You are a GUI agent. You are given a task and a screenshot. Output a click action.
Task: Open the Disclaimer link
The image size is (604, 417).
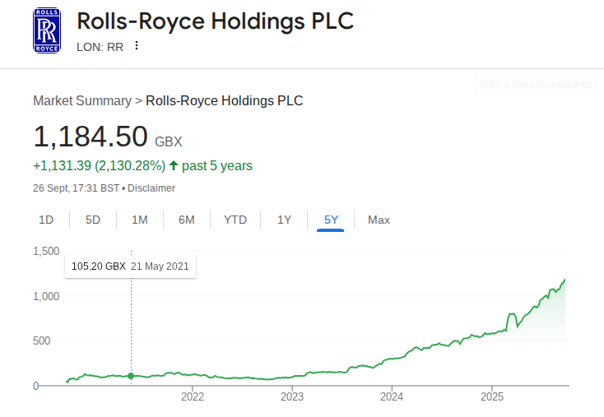(151, 188)
